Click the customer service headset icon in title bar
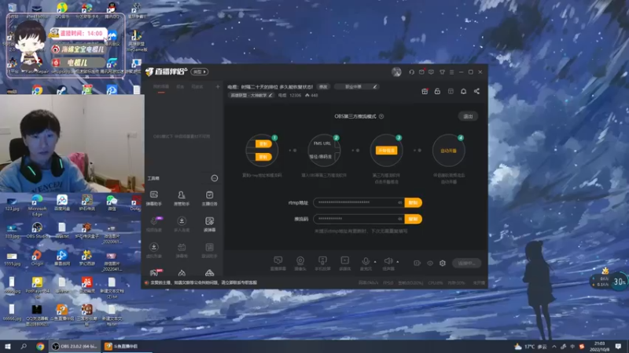 tap(411, 72)
